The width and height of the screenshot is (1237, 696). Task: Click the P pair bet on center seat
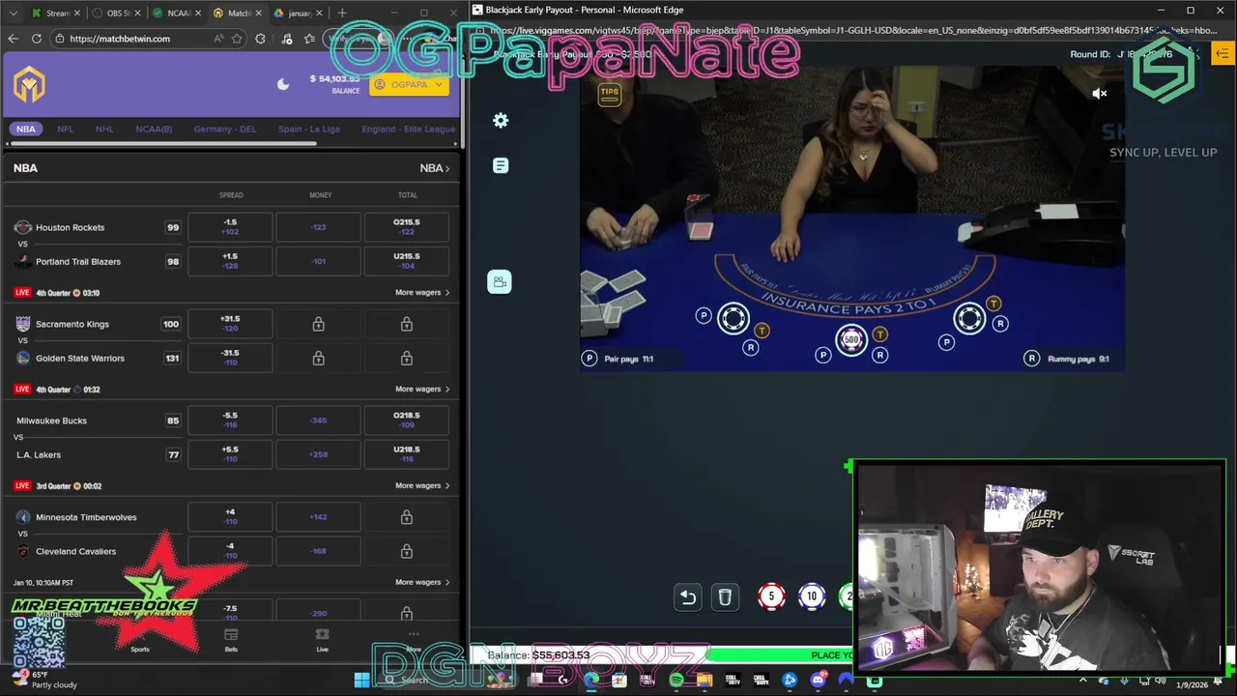coord(822,355)
